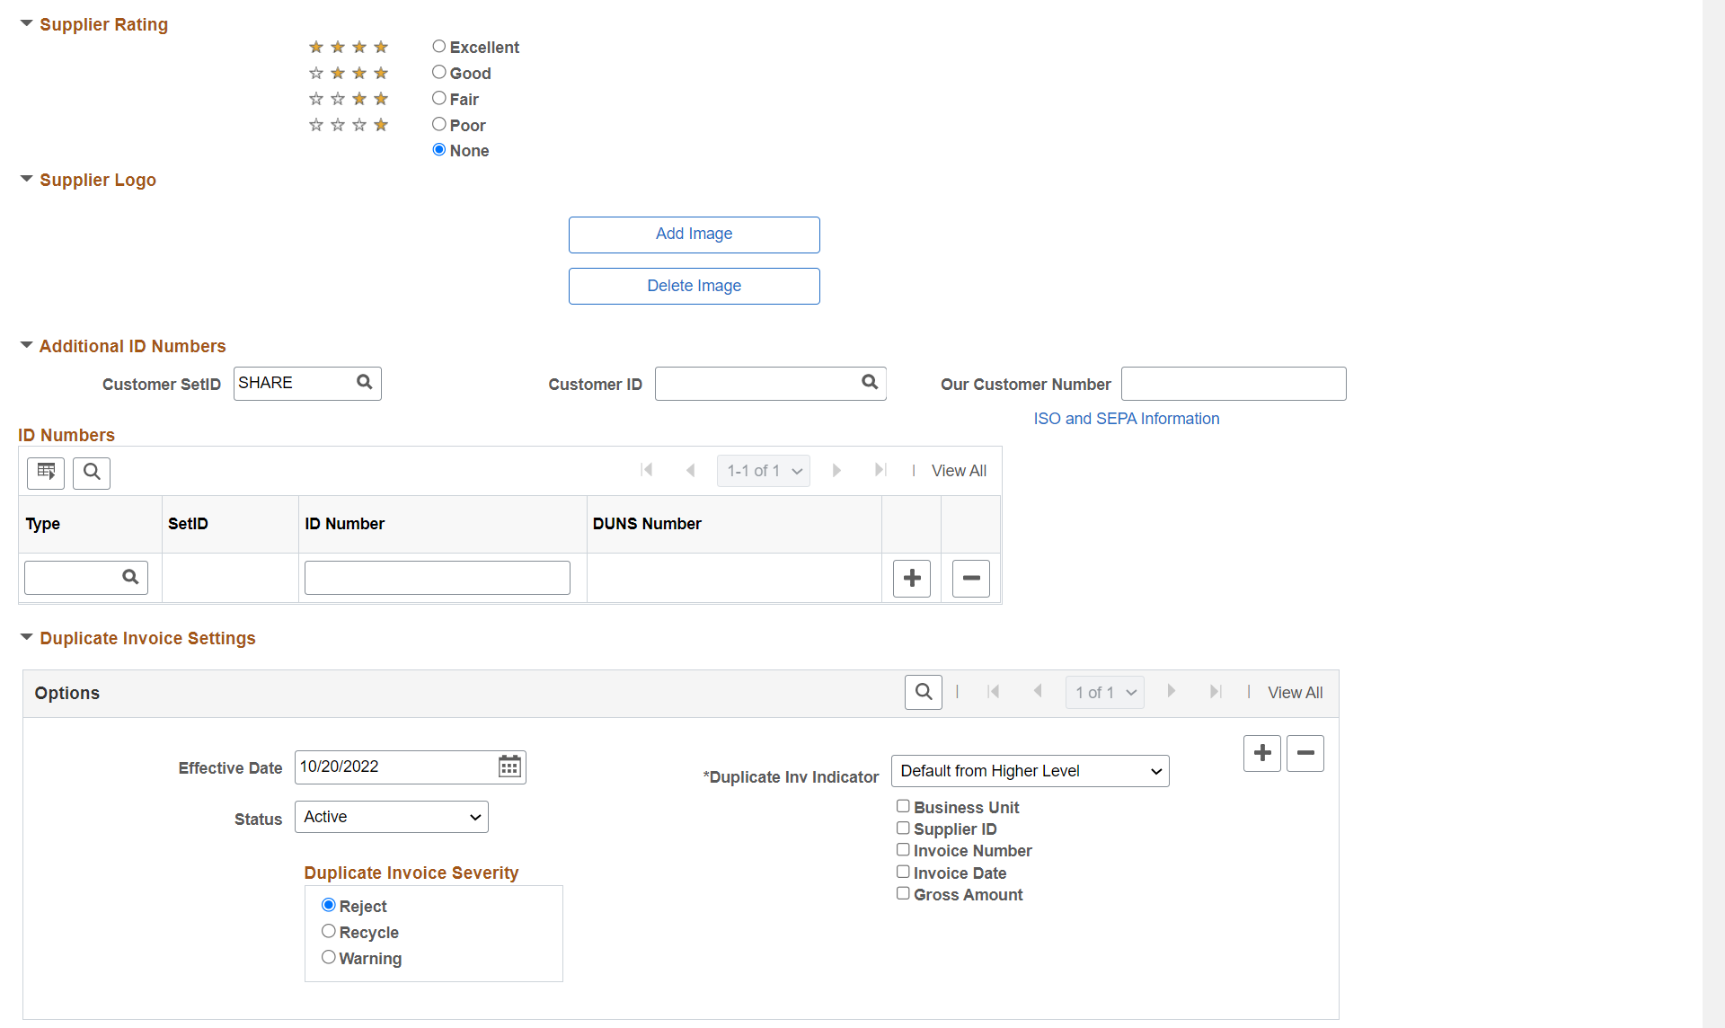The image size is (1725, 1028).
Task: Click the ID Numbers grid find icon
Action: 92,473
